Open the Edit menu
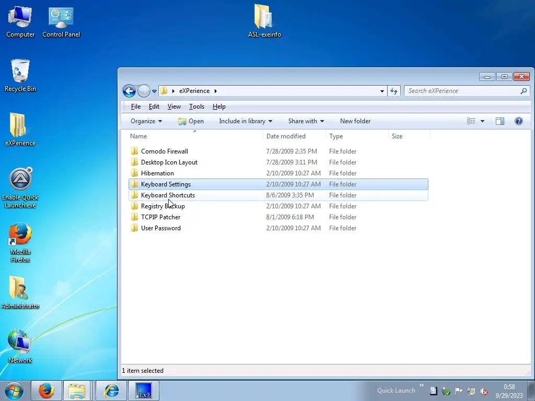 [154, 107]
